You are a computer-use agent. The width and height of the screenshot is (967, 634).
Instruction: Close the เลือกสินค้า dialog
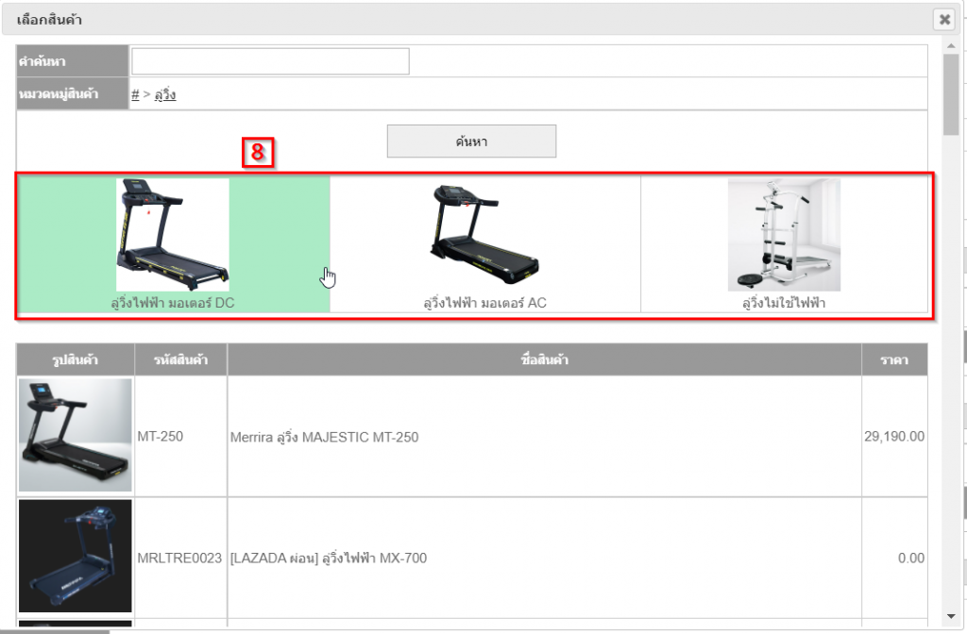[943, 19]
